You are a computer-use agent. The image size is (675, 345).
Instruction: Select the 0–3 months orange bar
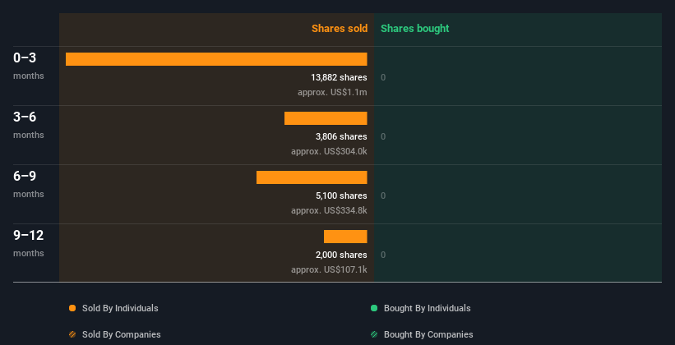[216, 59]
